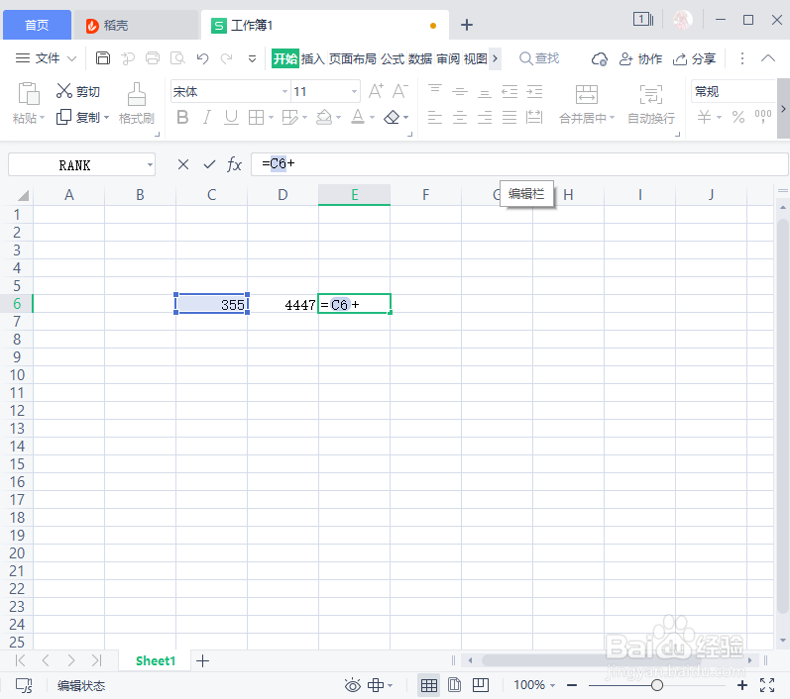790x699 pixels.
Task: Click the borders icon
Action: pyautogui.click(x=257, y=118)
